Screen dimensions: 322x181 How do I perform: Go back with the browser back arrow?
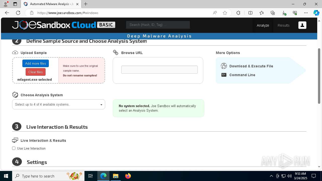coord(7,13)
